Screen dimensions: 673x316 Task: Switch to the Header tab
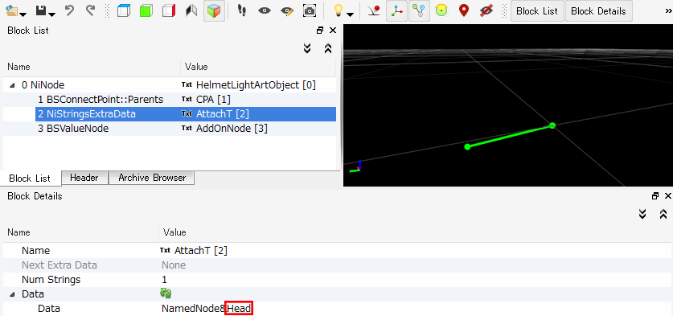click(x=84, y=178)
